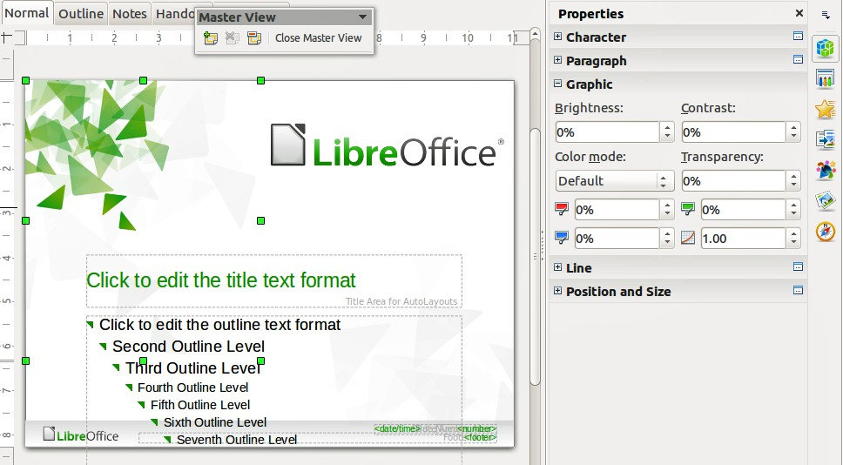Viewport: 843px width, 465px height.
Task: Click the Brightness input field
Action: coord(607,132)
